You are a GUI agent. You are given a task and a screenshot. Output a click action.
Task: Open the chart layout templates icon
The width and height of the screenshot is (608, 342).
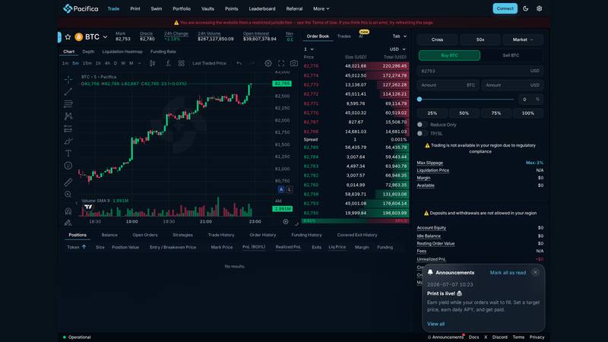[x=181, y=63]
